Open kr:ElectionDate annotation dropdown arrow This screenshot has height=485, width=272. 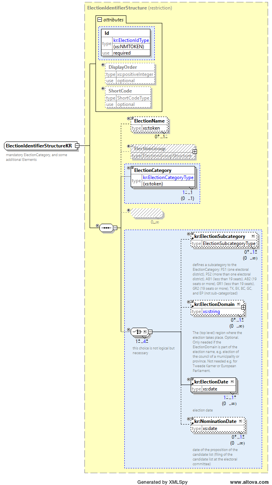pos(232,381)
